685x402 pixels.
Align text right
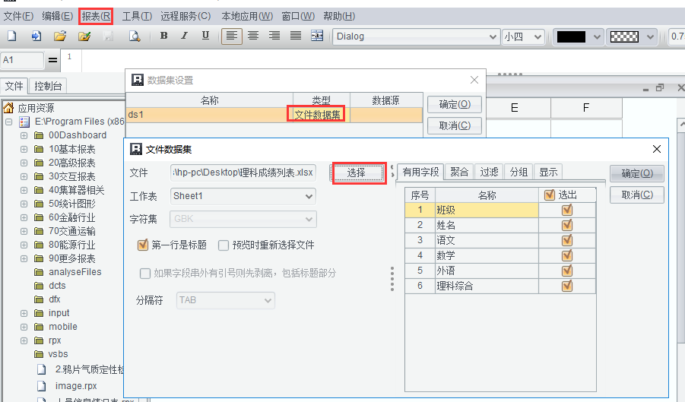tap(274, 36)
